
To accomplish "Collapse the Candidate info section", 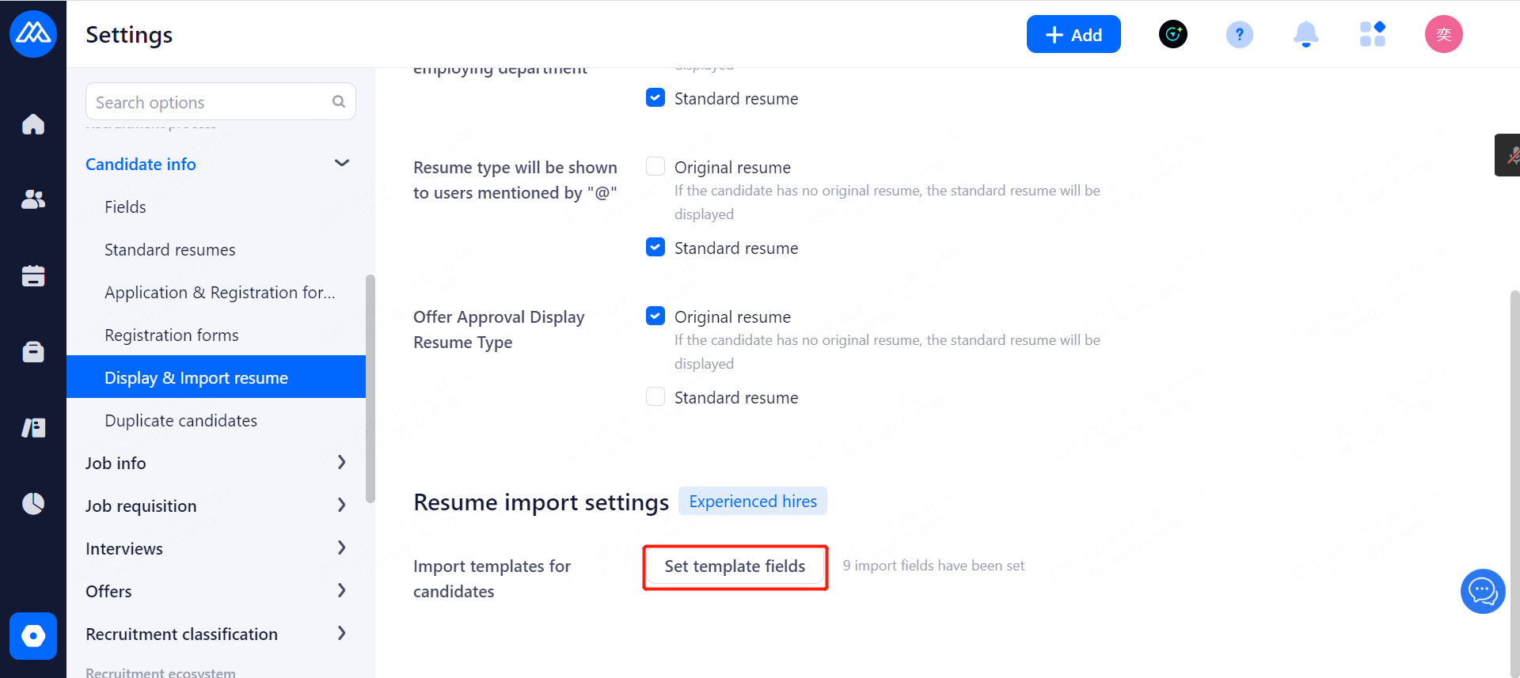I will pyautogui.click(x=341, y=164).
